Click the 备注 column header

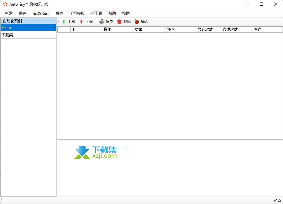[x=267, y=29]
